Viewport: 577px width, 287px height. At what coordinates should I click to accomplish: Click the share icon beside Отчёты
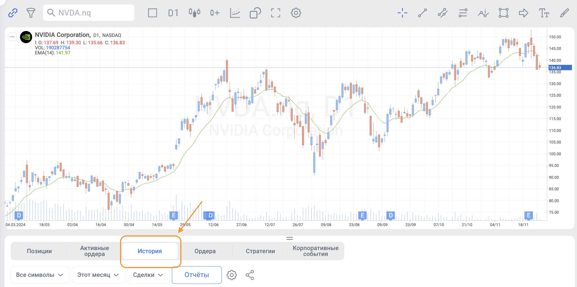tap(250, 275)
